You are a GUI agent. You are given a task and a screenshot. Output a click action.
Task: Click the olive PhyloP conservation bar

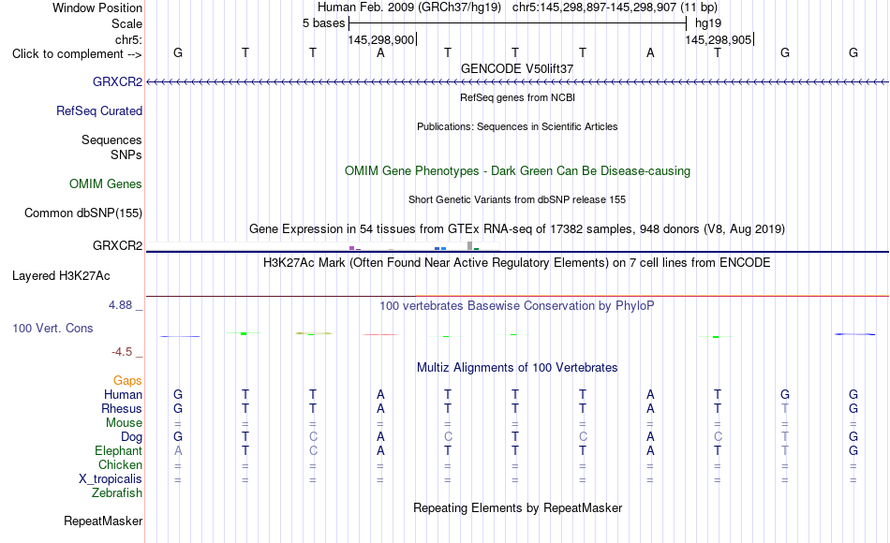[313, 333]
